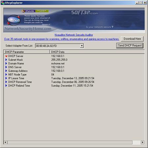This screenshot has width=148, height=148.
Task: Click the NsaSoft logo in banner
Action: coord(14,20)
